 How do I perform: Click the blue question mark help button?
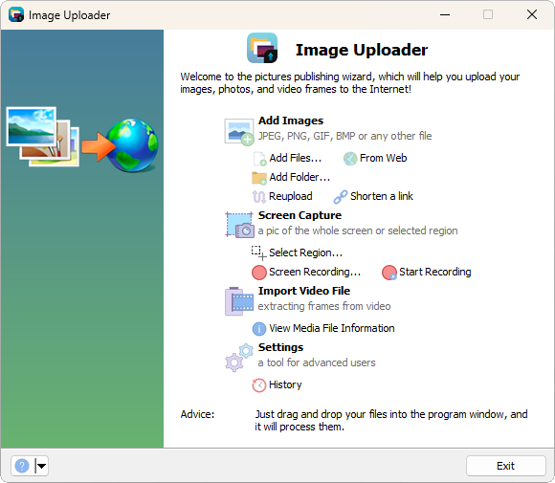pyautogui.click(x=22, y=466)
